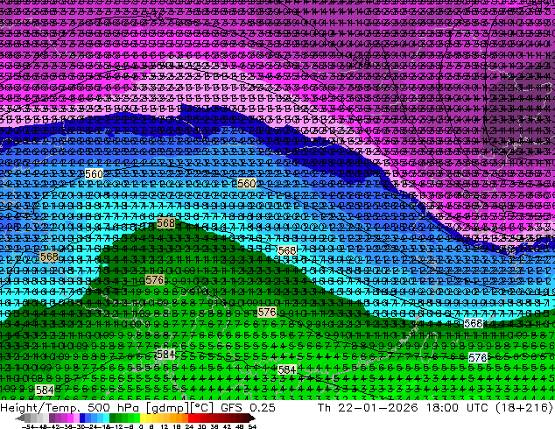Click the '-54' legend scale value
Image resolution: width=555 pixels, height=429 pixels.
[28, 426]
